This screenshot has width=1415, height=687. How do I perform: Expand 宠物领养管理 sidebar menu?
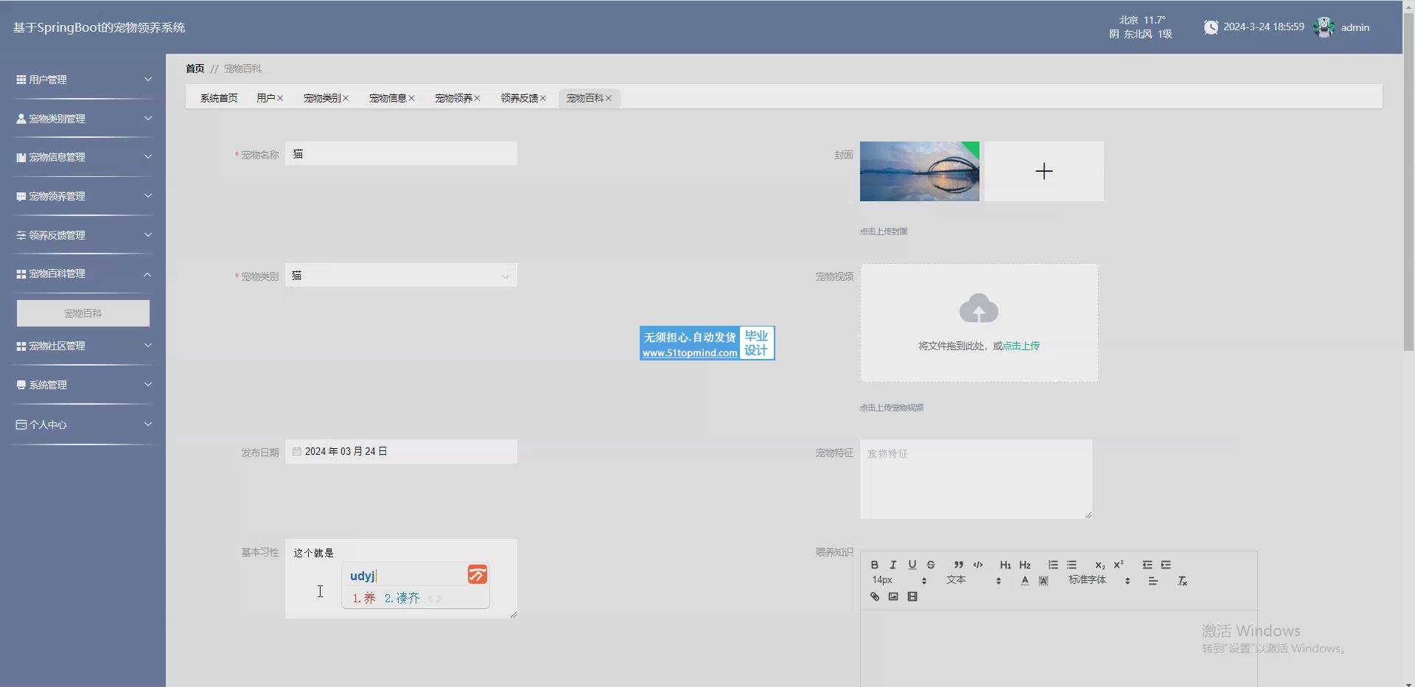coord(83,196)
